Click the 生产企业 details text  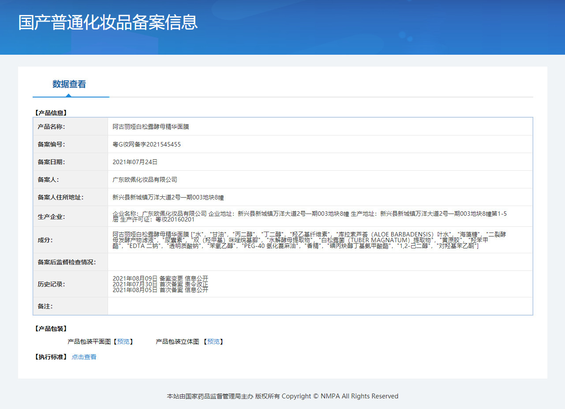(x=309, y=216)
